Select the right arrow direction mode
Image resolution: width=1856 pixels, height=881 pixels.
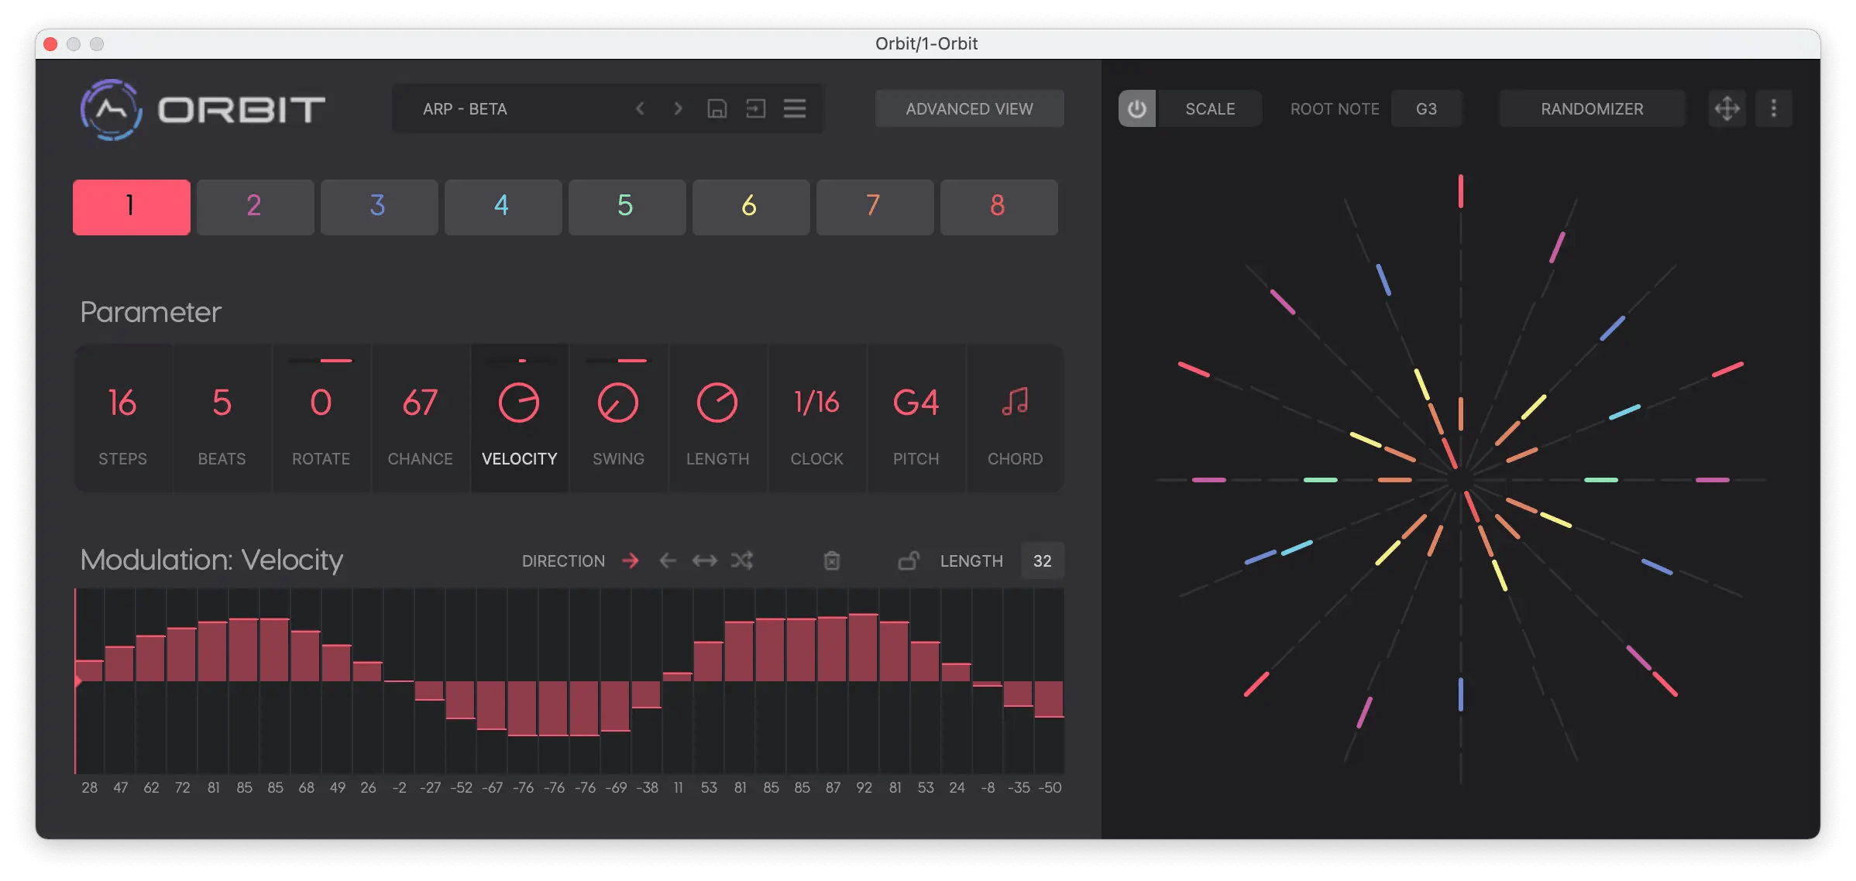pos(631,560)
